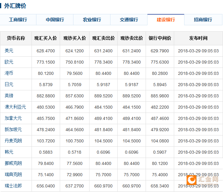Select the 澳大利亚元 buy rate 480.5300
Screen dimensions: 223x192
pos(46,107)
